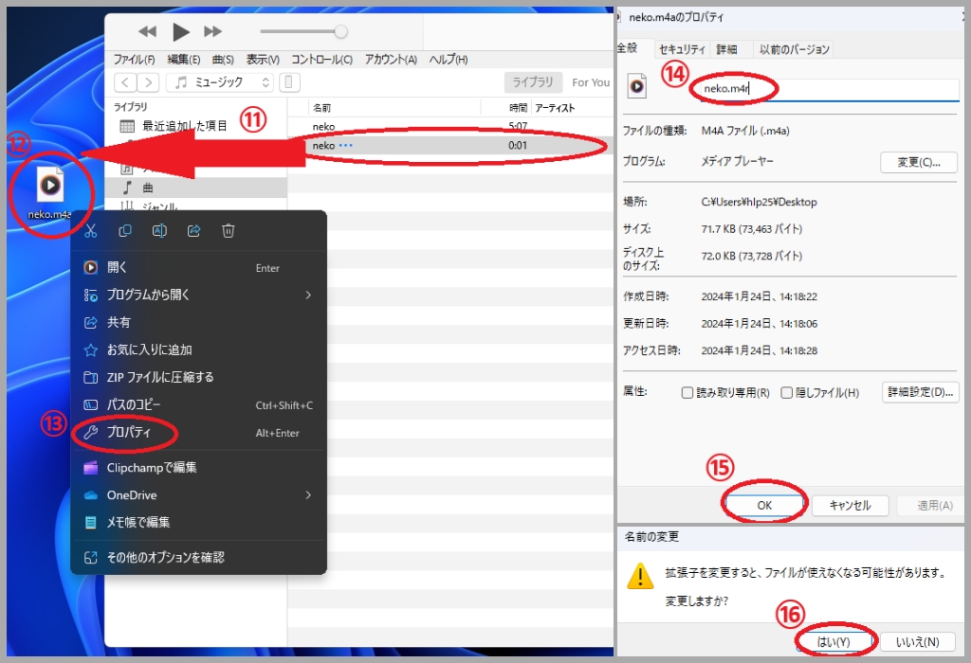Screen dimensions: 971x663
Task: Click キャンセル in the properties dialog
Action: coord(850,505)
